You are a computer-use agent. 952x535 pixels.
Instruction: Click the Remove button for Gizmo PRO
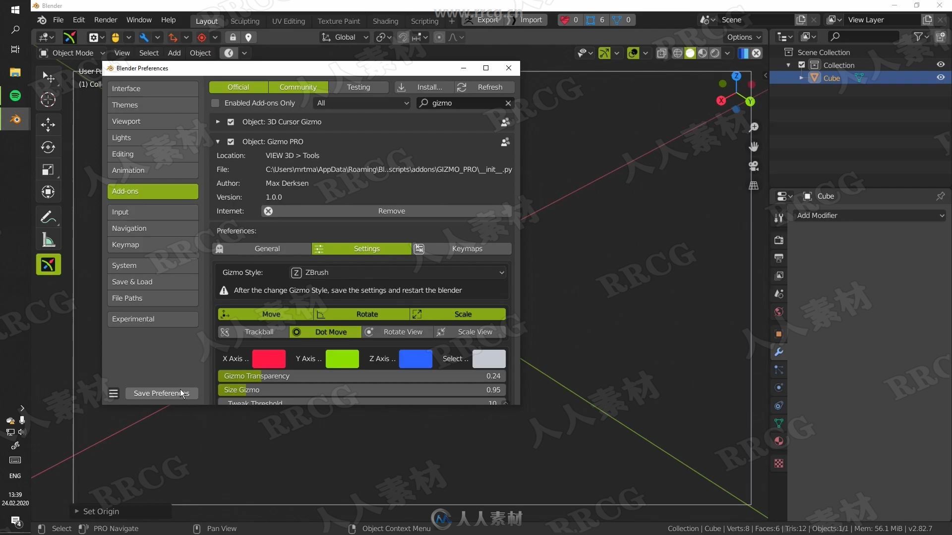click(x=391, y=211)
